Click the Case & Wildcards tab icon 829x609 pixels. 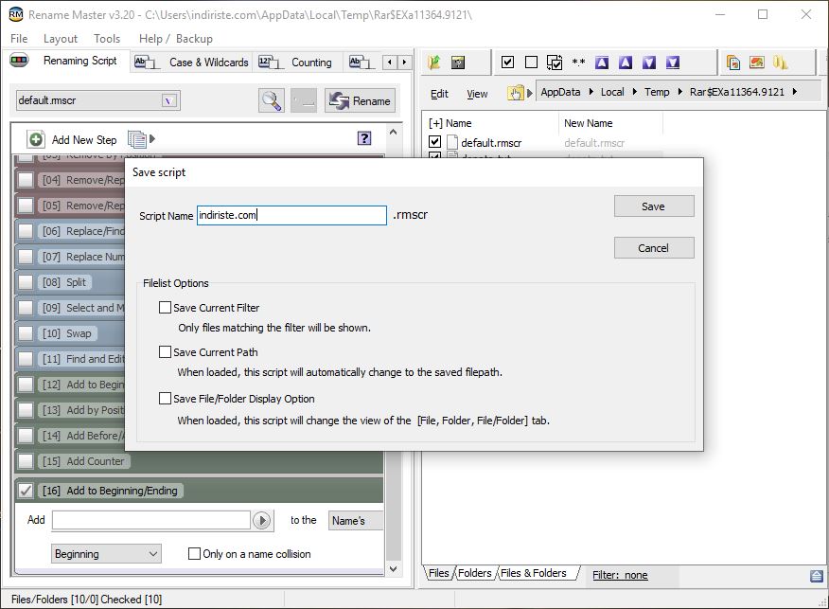click(147, 63)
